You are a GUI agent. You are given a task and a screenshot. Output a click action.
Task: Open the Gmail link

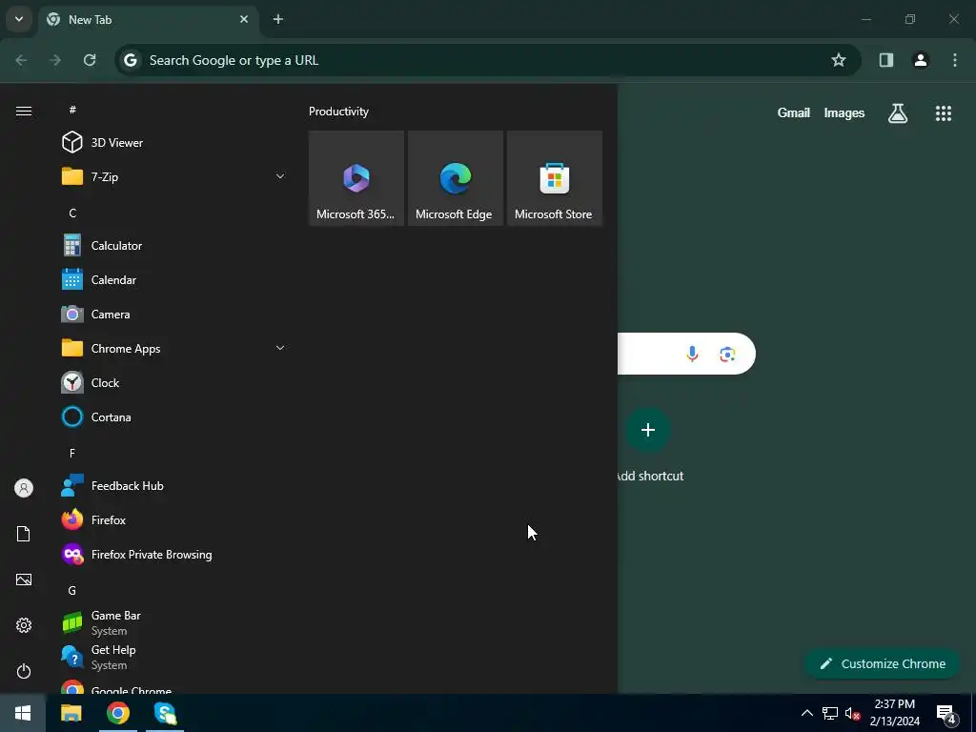pyautogui.click(x=794, y=112)
